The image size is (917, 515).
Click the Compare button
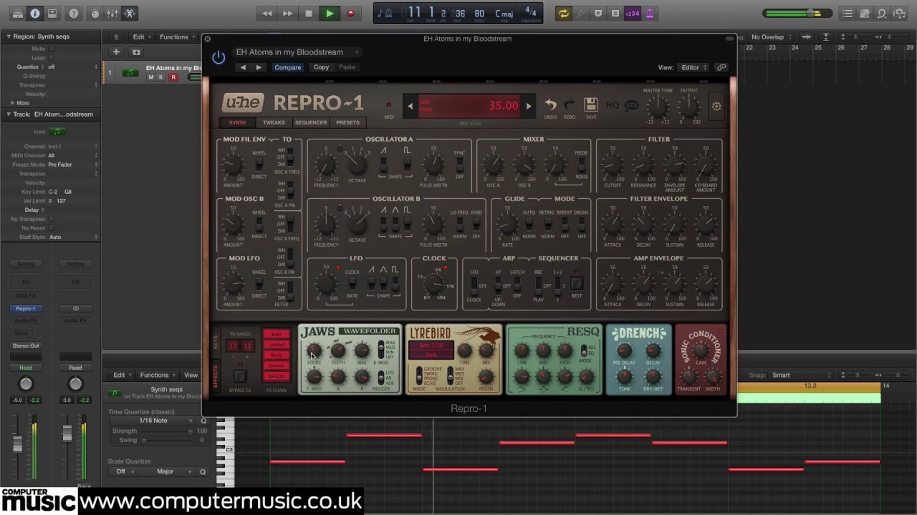(x=288, y=67)
